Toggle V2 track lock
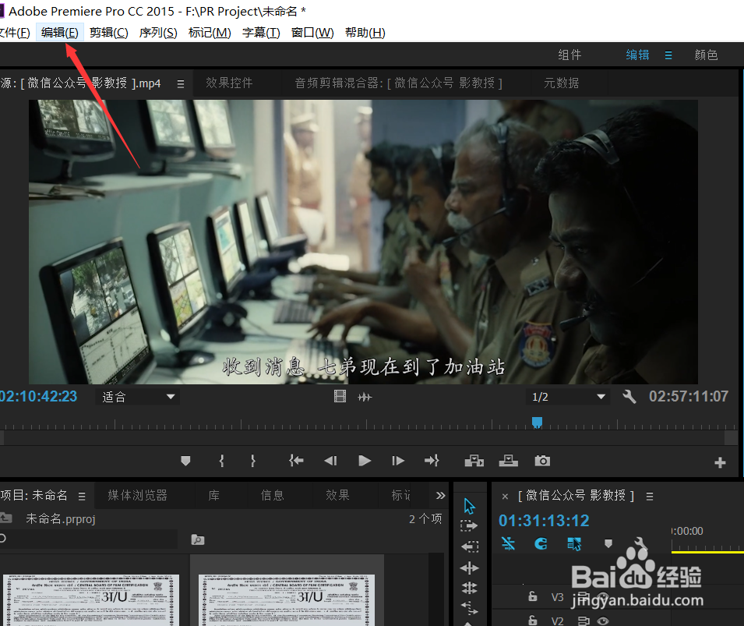This screenshot has height=626, width=744. click(533, 621)
